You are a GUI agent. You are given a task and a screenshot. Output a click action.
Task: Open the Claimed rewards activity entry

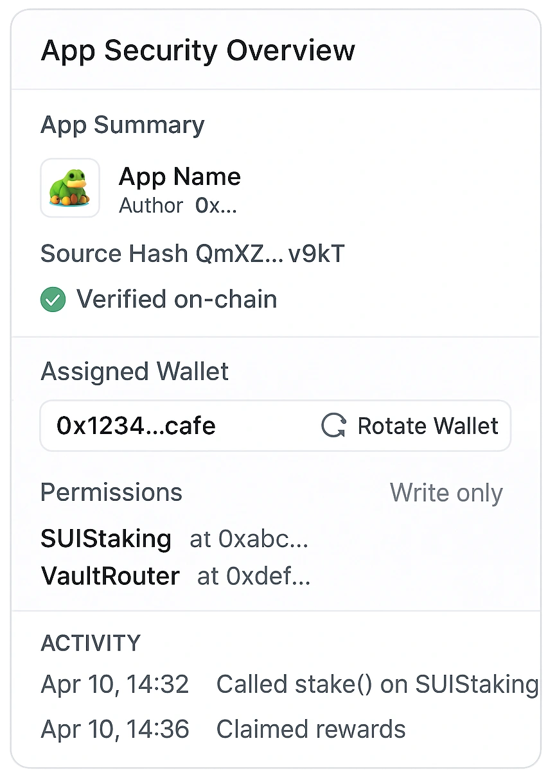(x=311, y=729)
